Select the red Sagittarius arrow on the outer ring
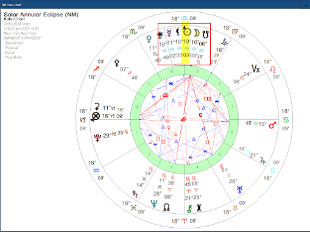This screenshot has height=232, width=310. coord(96,69)
